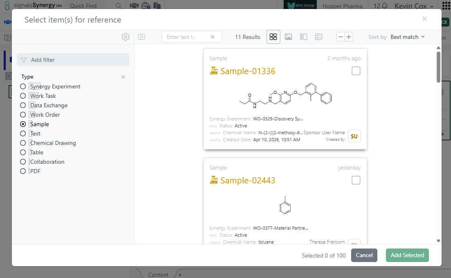Select Work Order type filter
Viewport: 451px width, 278px height.
[x=23, y=115]
